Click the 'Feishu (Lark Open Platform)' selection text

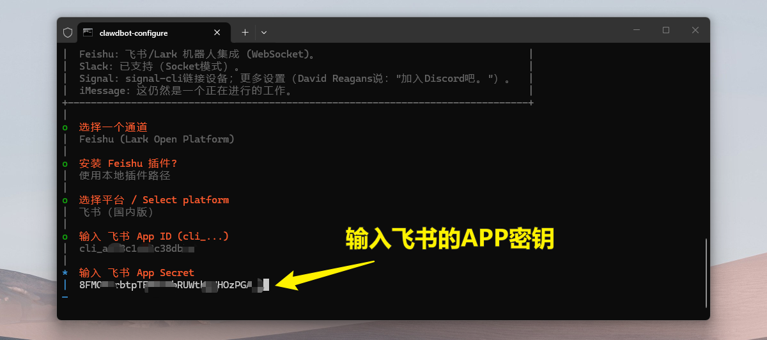pos(157,139)
